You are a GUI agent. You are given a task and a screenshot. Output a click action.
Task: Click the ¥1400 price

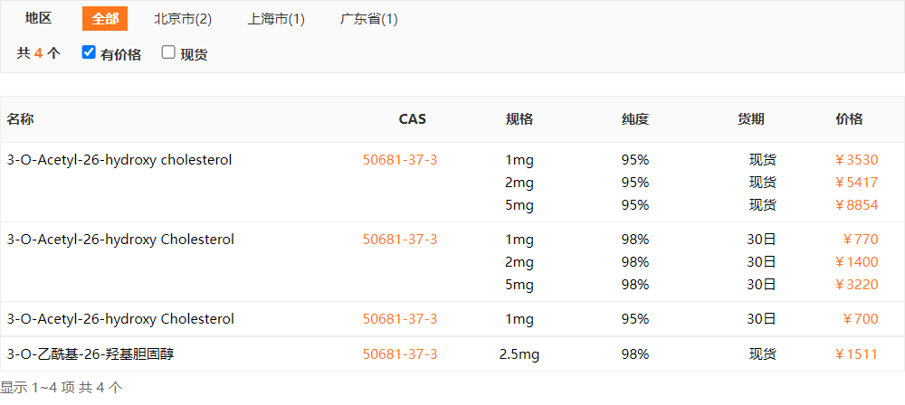pyautogui.click(x=856, y=262)
